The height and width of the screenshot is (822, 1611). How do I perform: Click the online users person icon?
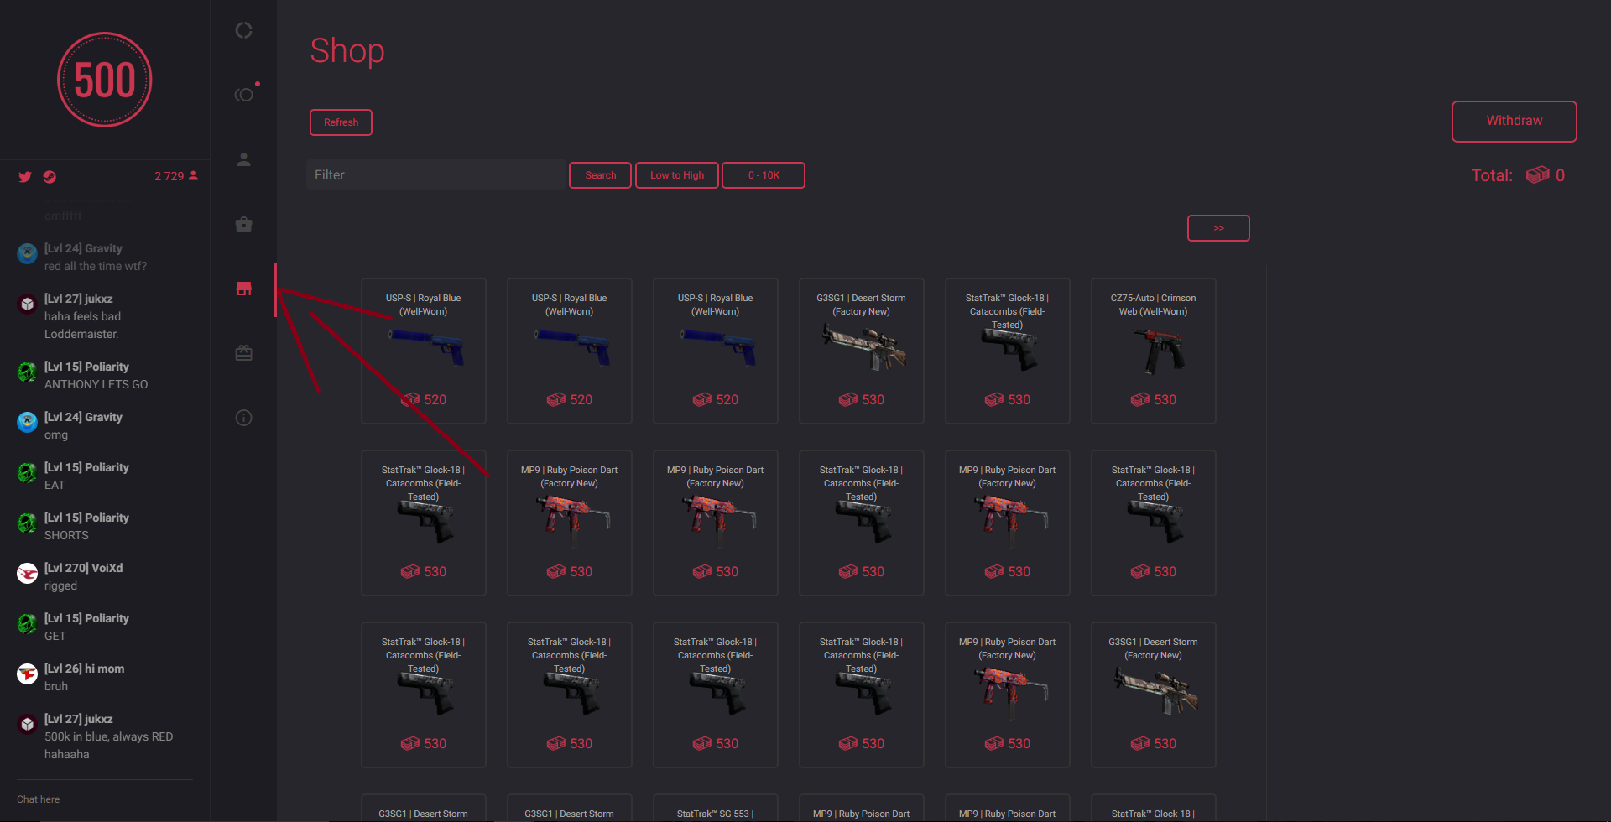pyautogui.click(x=194, y=176)
